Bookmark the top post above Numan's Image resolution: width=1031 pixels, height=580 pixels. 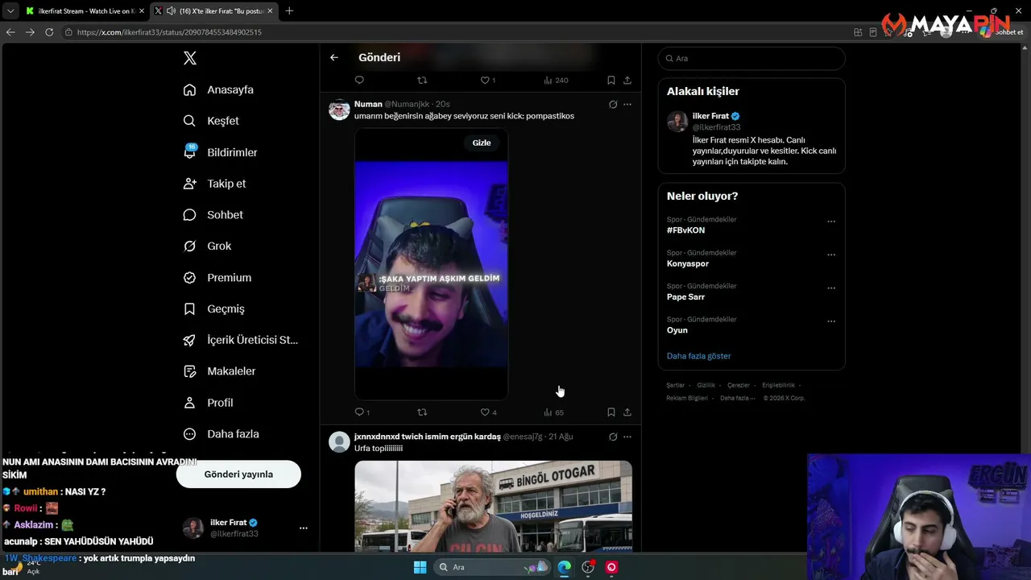pyautogui.click(x=611, y=80)
